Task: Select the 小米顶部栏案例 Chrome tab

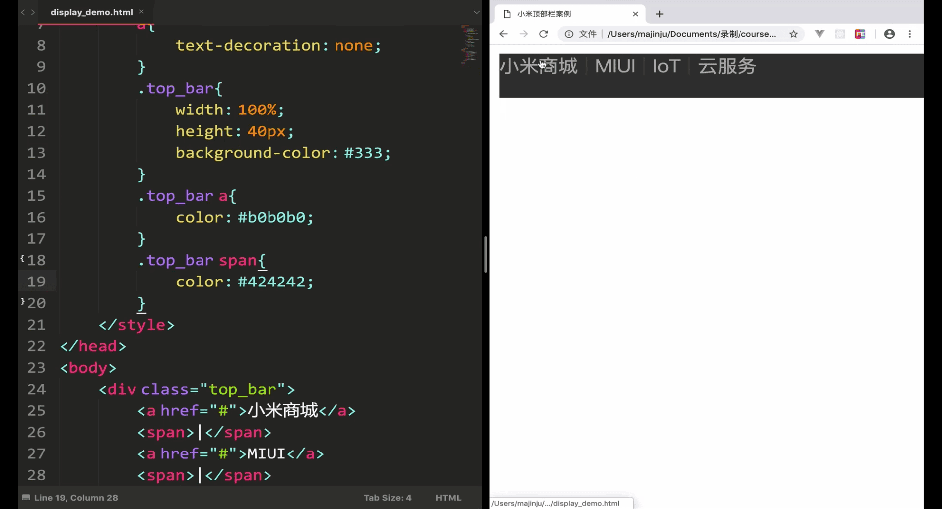Action: coord(570,14)
